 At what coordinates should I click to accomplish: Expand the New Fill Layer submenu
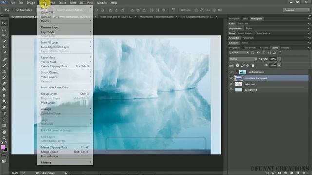65,42
